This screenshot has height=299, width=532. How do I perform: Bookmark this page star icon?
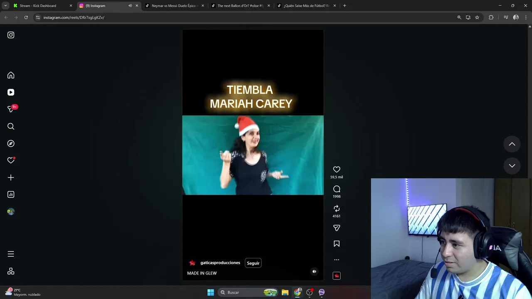pos(477,17)
